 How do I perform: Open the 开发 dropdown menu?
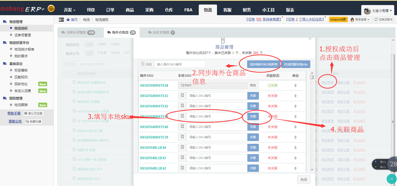[x=69, y=10]
